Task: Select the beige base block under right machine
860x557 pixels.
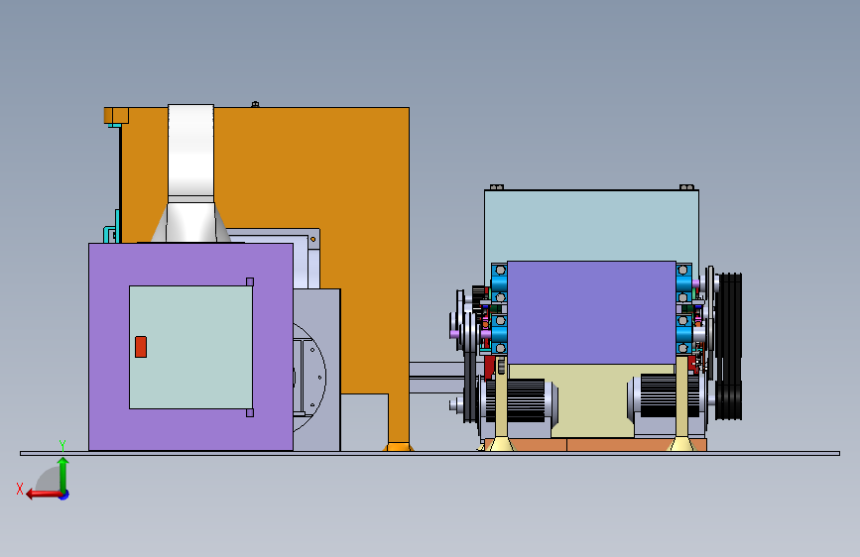Action: [x=591, y=400]
